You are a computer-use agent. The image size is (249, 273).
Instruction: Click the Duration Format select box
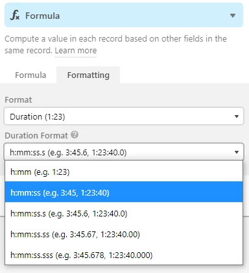click(124, 151)
